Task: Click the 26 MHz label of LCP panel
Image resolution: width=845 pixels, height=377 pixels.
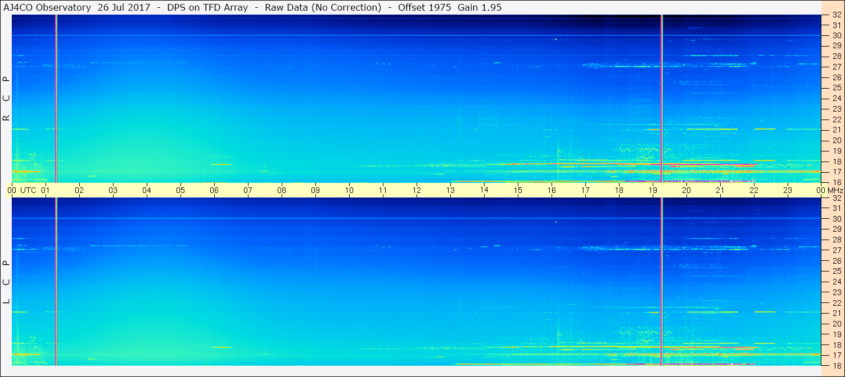Action: coord(837,261)
